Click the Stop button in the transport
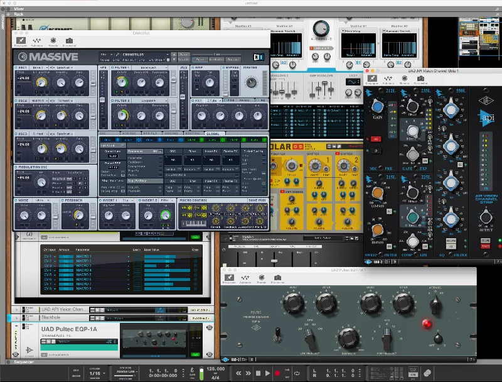 (x=258, y=373)
